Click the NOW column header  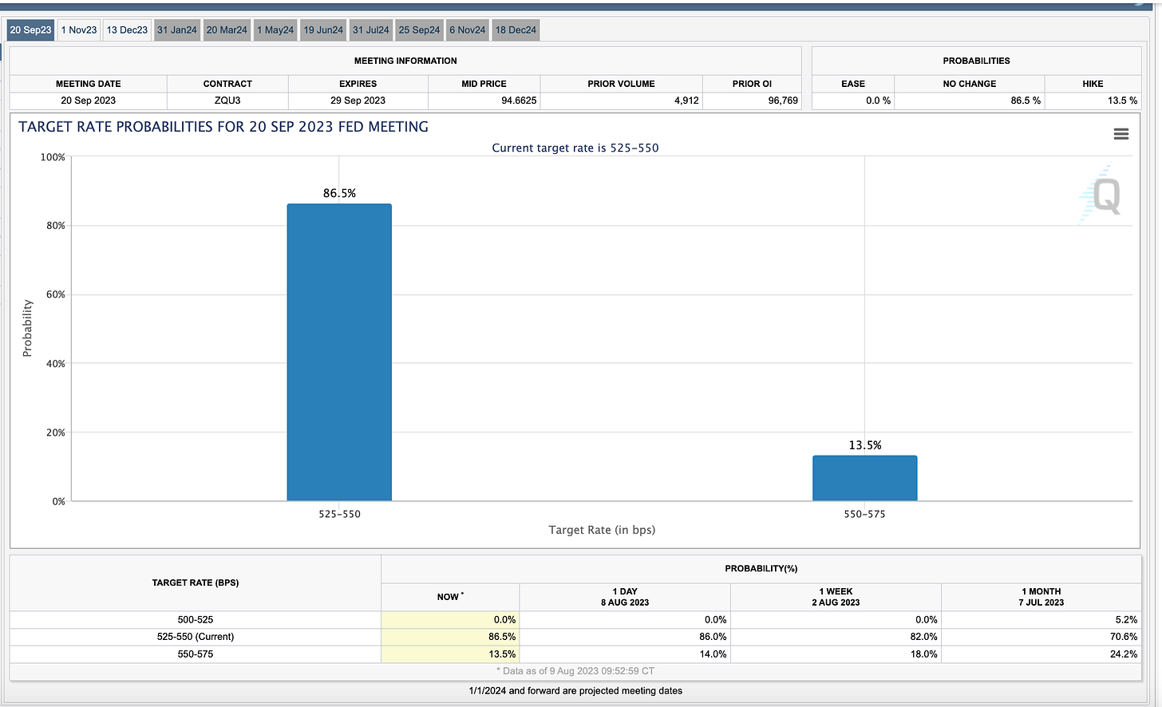coord(449,596)
